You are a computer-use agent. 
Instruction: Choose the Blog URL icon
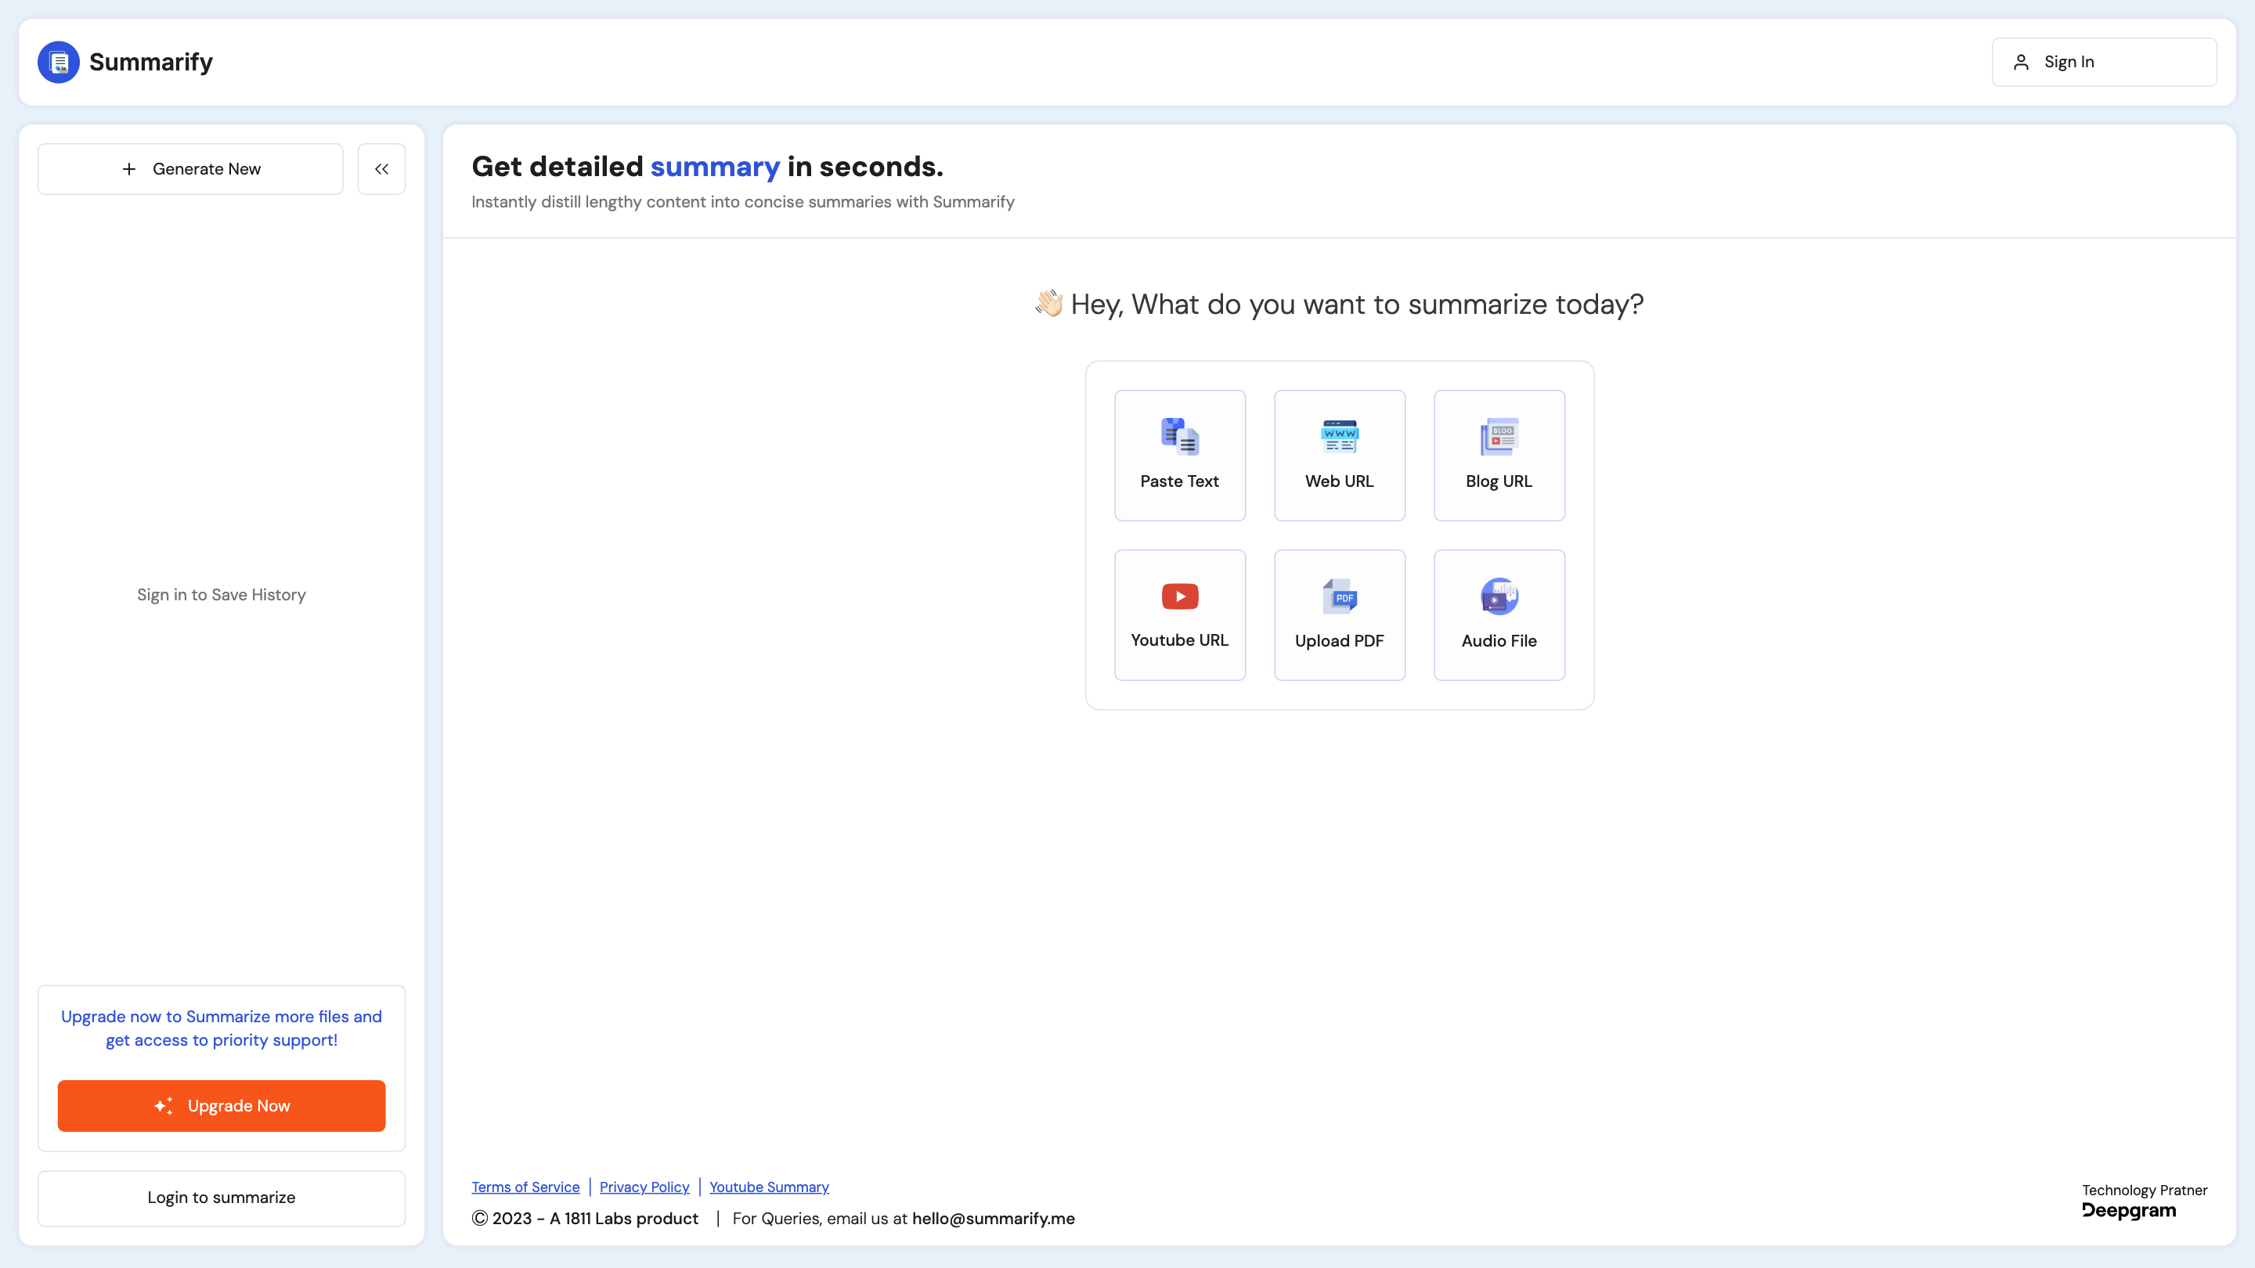click(1499, 436)
